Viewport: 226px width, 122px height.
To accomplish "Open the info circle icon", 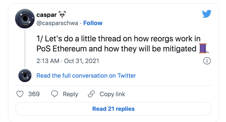I will (x=207, y=61).
